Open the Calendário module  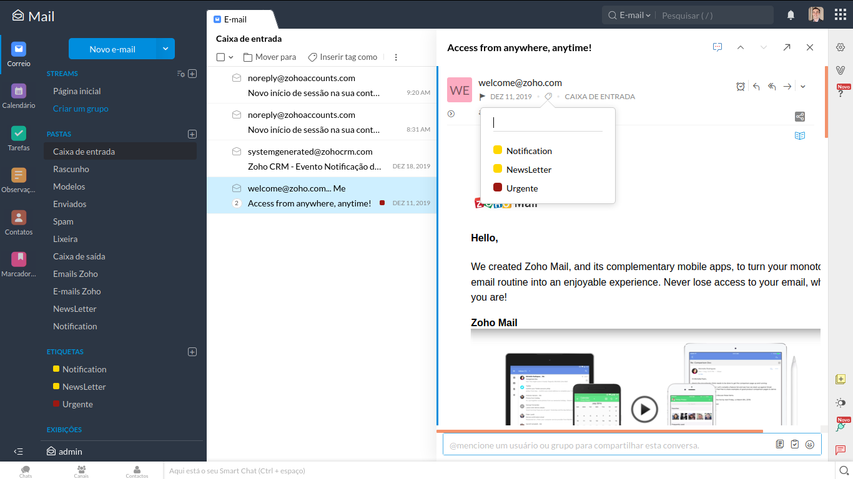click(x=19, y=96)
